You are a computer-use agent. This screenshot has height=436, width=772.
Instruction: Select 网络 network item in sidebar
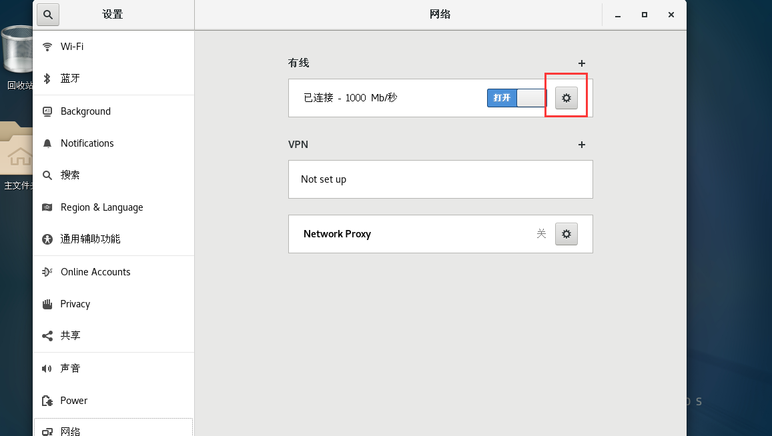pos(113,427)
